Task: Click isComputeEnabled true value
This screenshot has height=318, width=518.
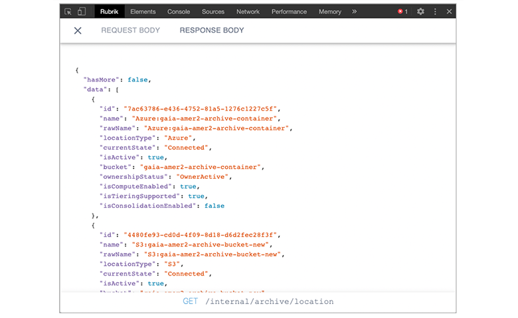Action: [189, 187]
